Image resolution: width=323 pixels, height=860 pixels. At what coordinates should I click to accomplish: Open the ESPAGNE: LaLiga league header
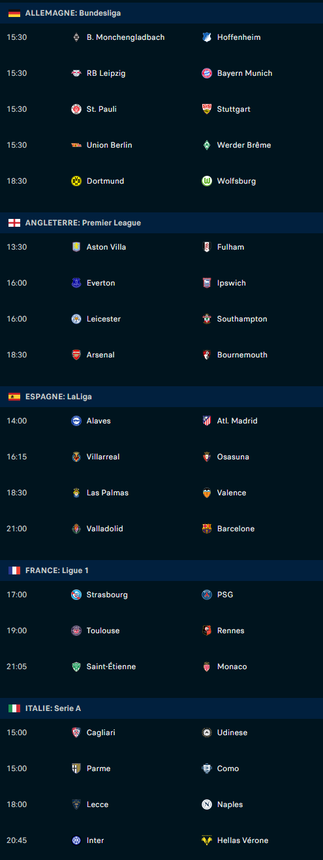pyautogui.click(x=161, y=397)
